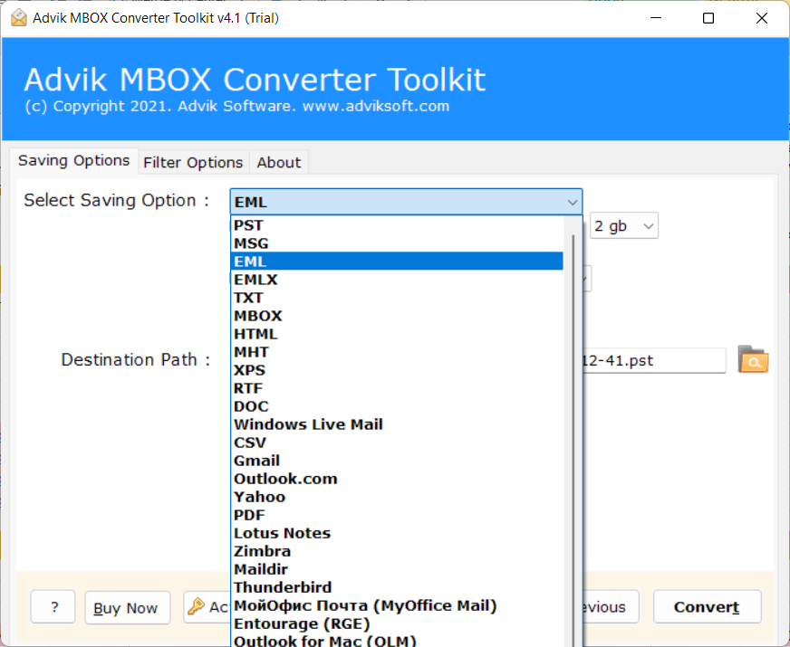Image resolution: width=790 pixels, height=647 pixels.
Task: Choose Thunderbird as saving option
Action: coord(397,587)
